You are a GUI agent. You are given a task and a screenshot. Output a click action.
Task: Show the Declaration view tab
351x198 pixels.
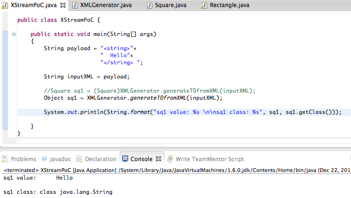(100, 159)
